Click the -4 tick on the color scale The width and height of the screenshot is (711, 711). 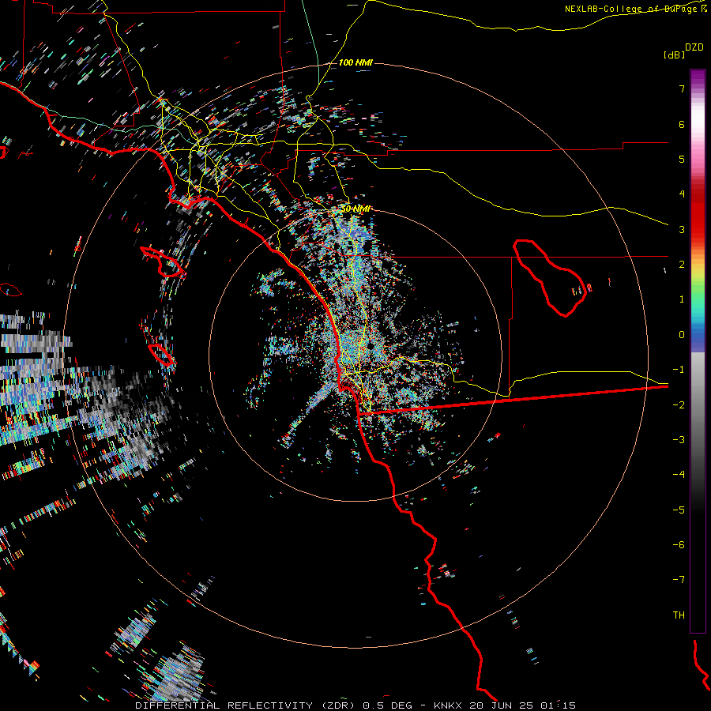pyautogui.click(x=679, y=475)
